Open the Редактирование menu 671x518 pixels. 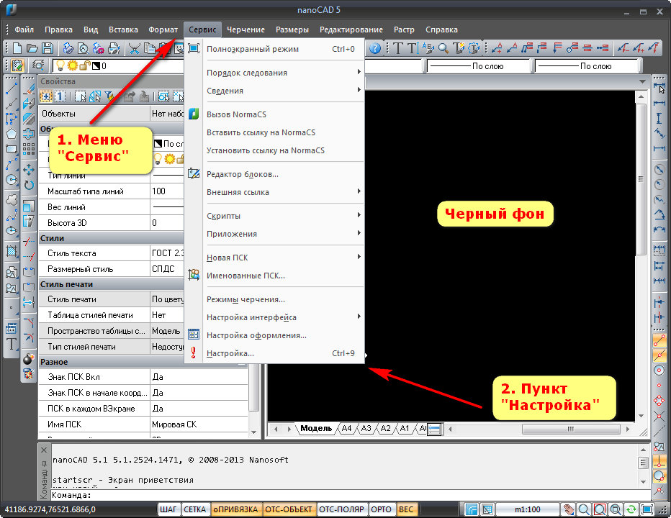tap(351, 29)
